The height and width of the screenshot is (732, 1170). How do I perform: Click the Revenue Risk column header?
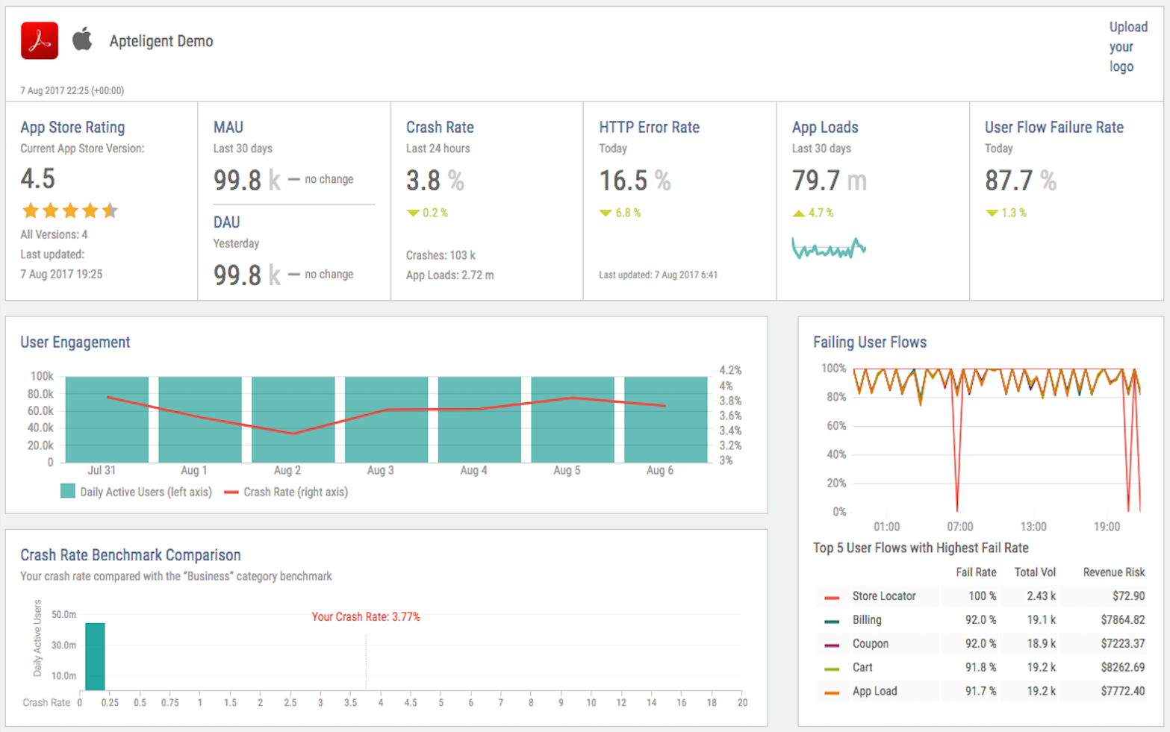click(1114, 572)
